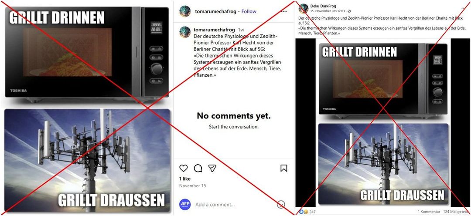The height and width of the screenshot is (216, 471).
Task: Save post with bookmark icon
Action: (283, 168)
